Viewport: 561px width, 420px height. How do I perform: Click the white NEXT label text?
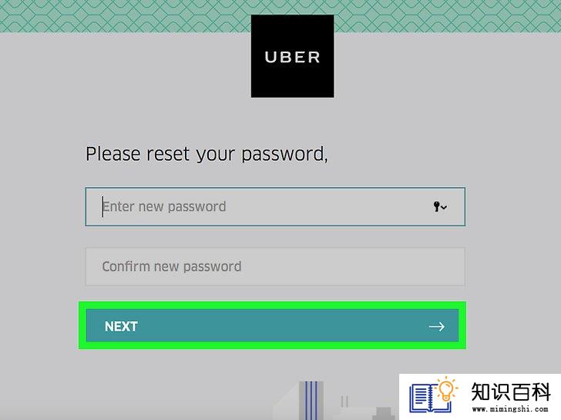click(x=121, y=326)
